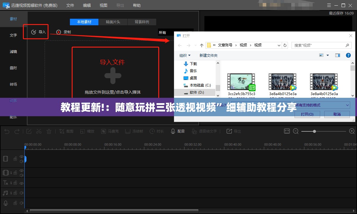Open the 文字 sidebar section
This screenshot has height=214, width=357.
[x=13, y=35]
